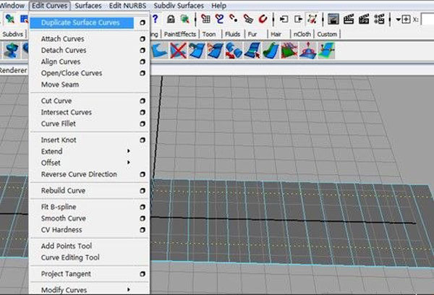Click the Attach Surfaces shelf icon
The width and height of the screenshot is (434, 295).
[x=197, y=51]
